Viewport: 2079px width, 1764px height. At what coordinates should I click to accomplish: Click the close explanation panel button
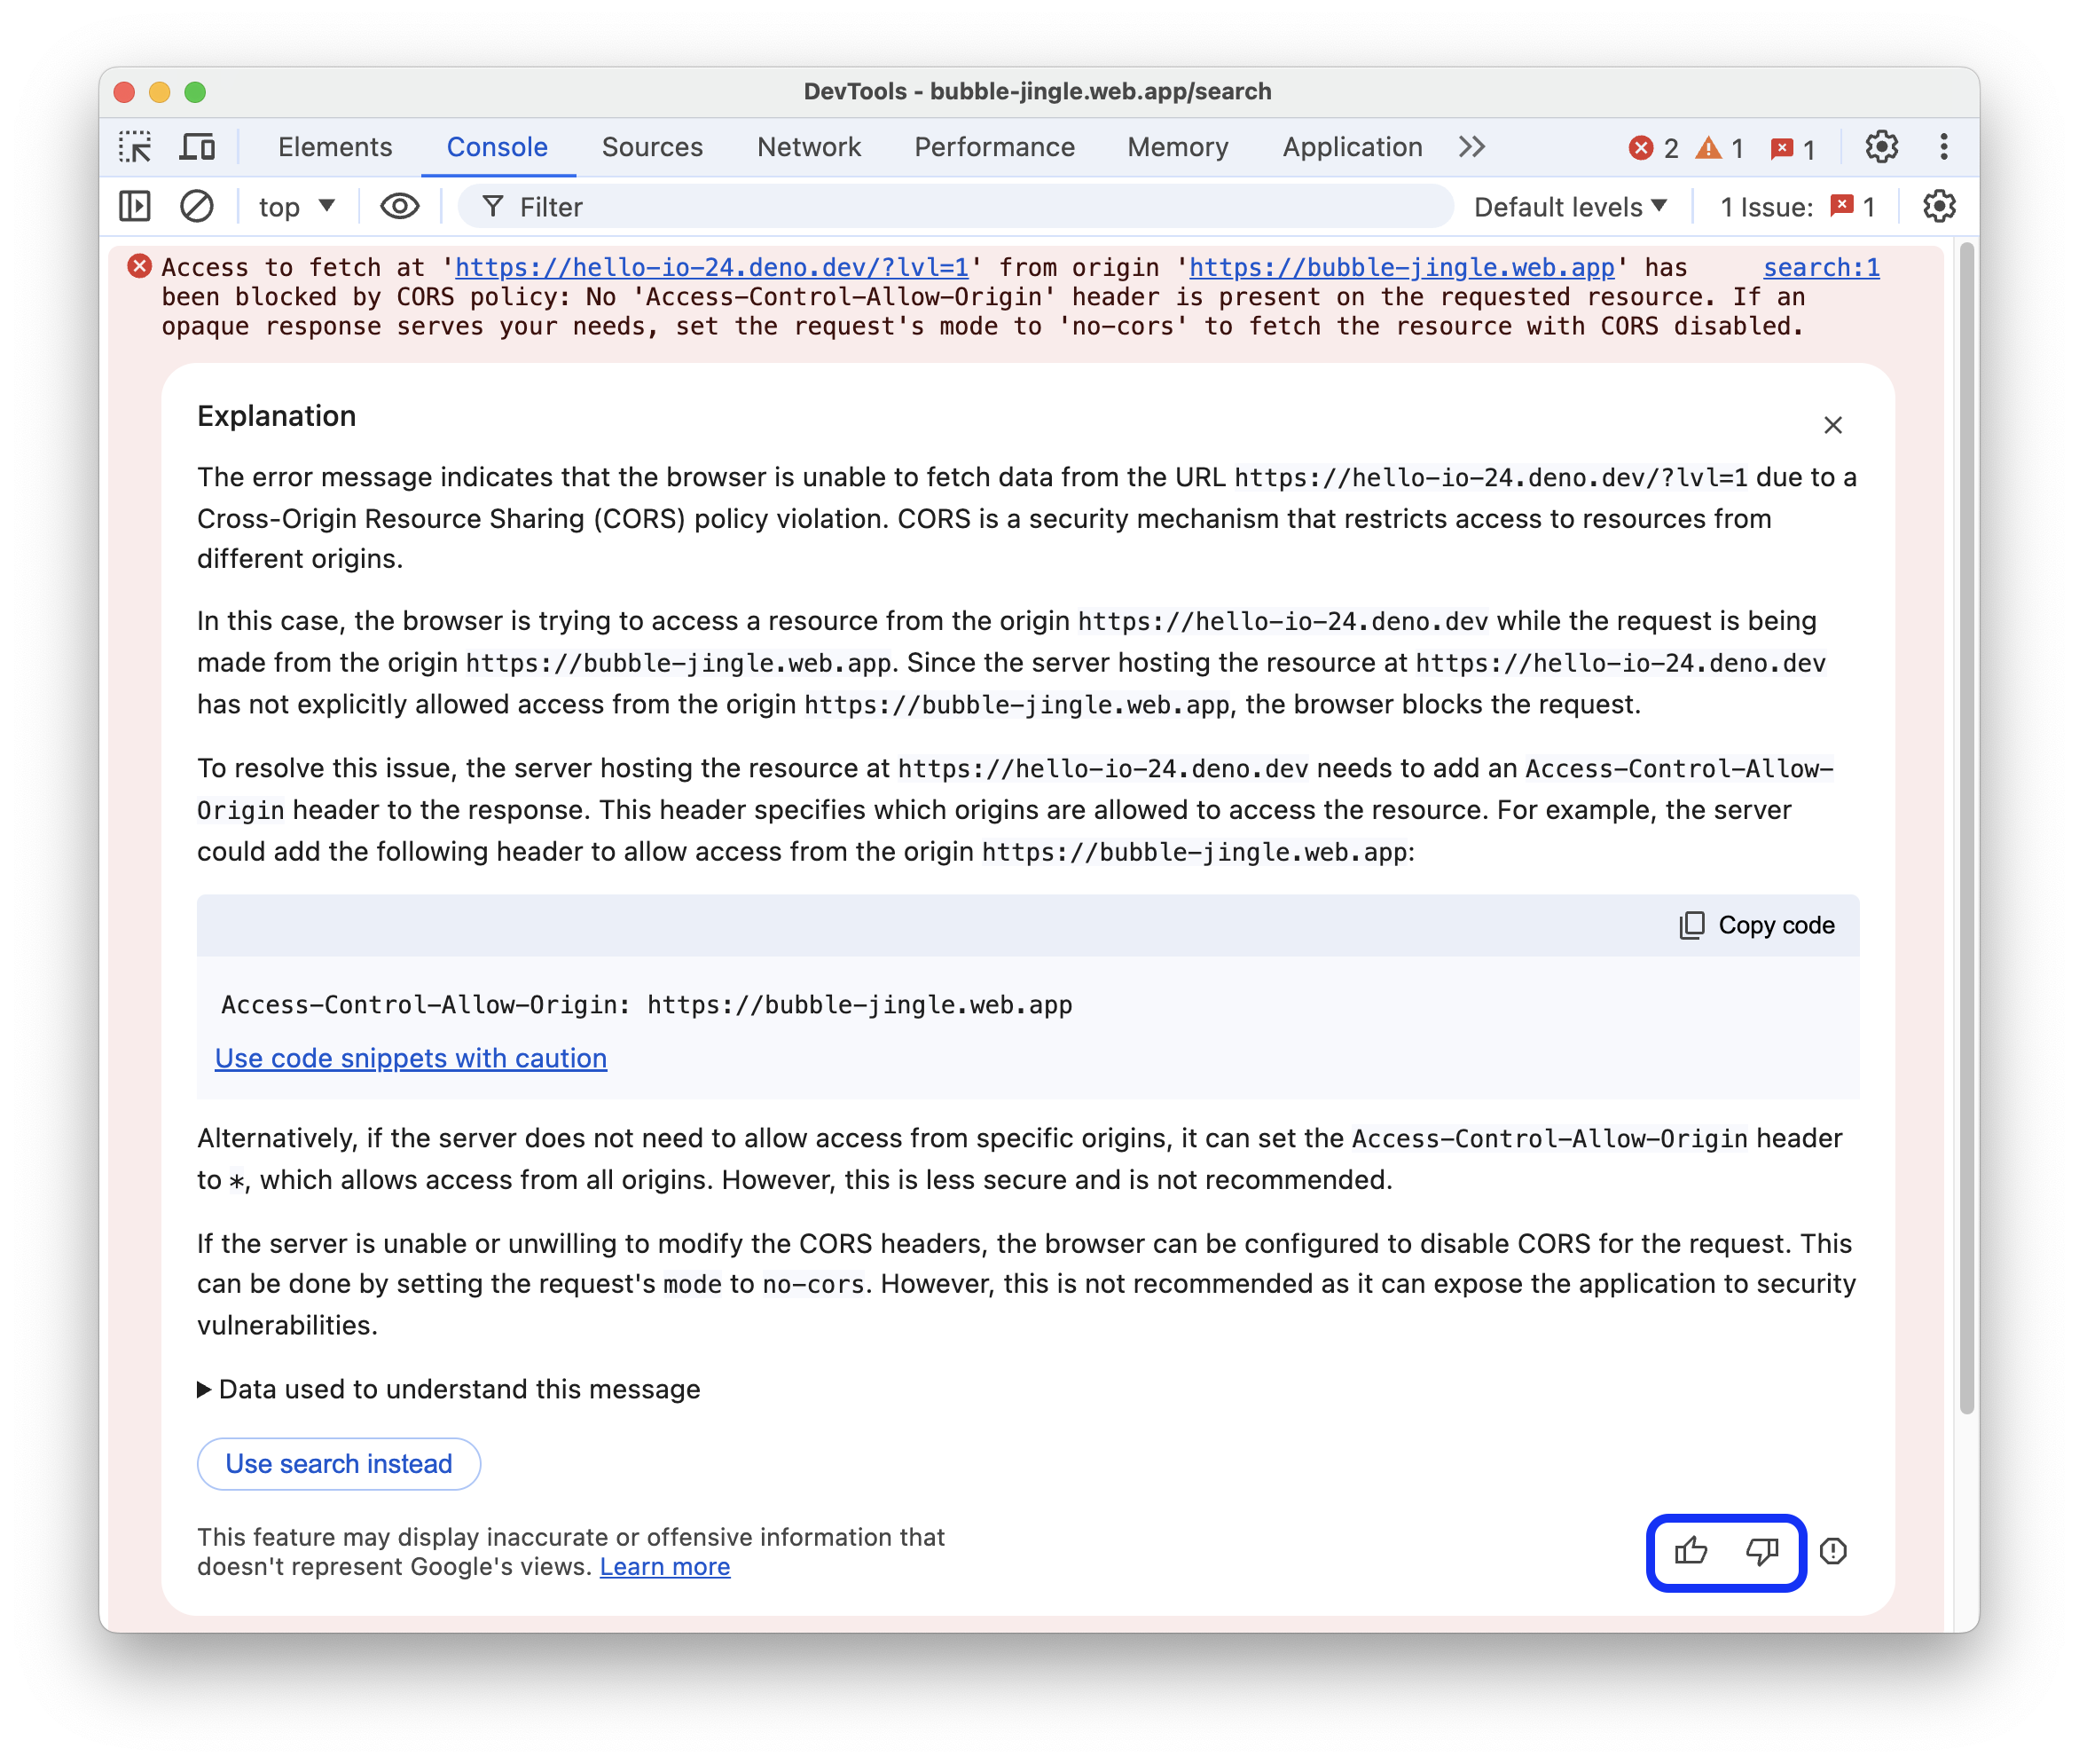click(1831, 425)
